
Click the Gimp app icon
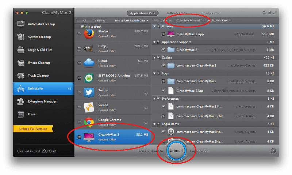tap(89, 49)
